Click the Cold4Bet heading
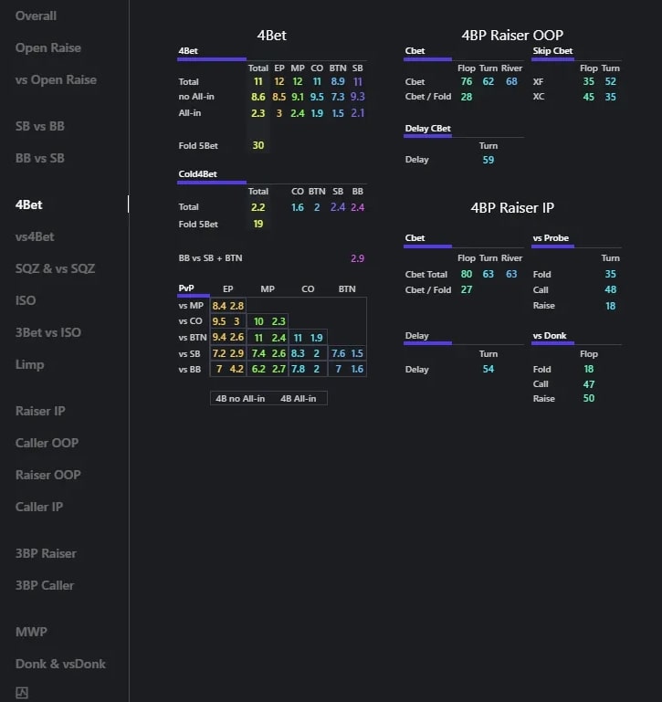Image resolution: width=662 pixels, height=702 pixels. pyautogui.click(x=197, y=173)
